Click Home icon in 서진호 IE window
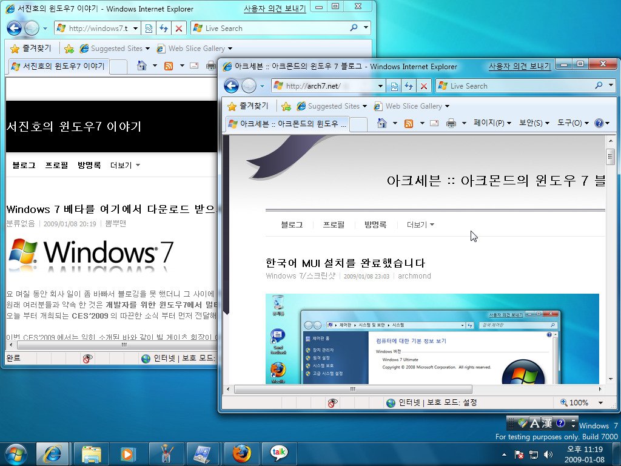This screenshot has height=466, width=621. [x=141, y=66]
